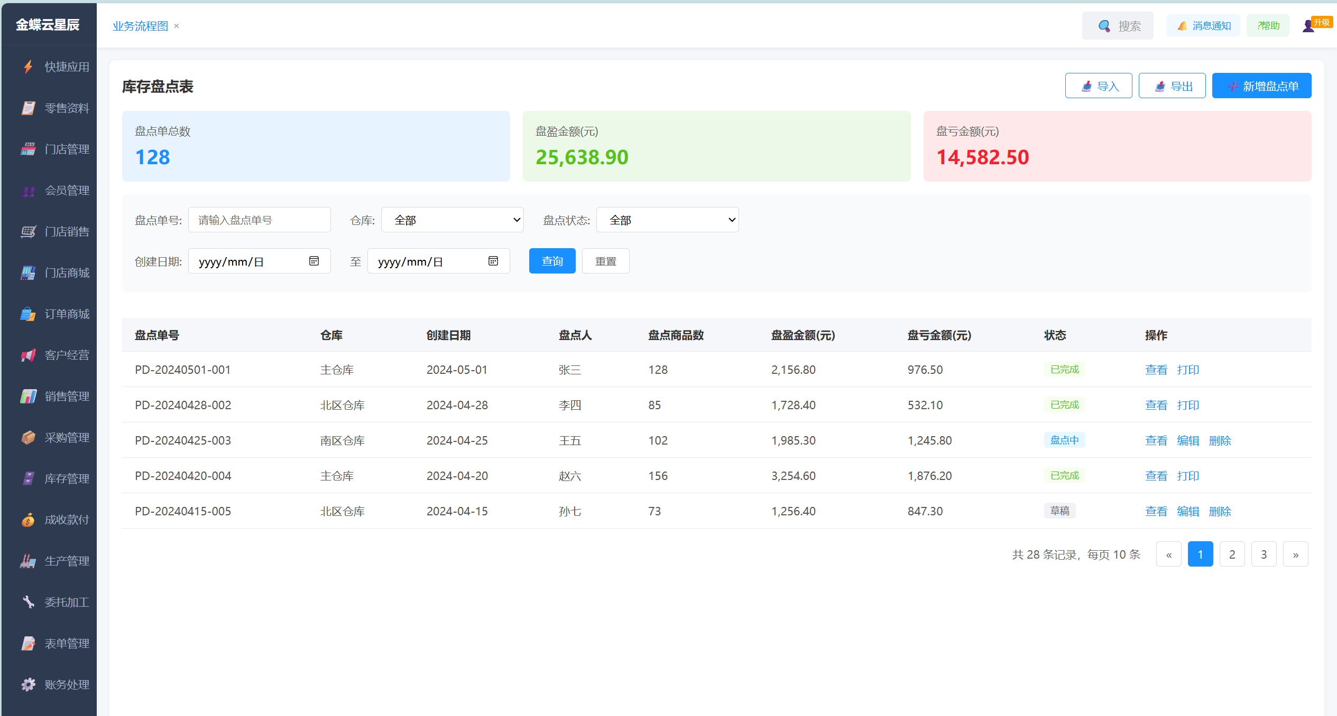This screenshot has width=1337, height=716.
Task: Click the money bag 应收款付 icon
Action: pyautogui.click(x=28, y=520)
